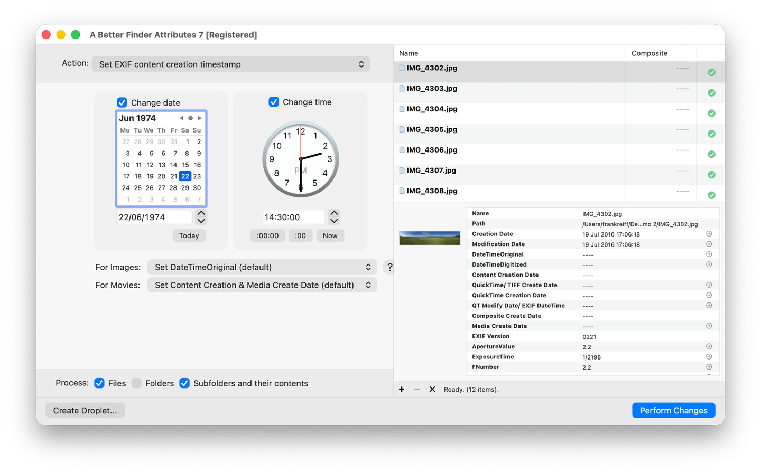Viewport: 761px width, 473px height.
Task: Click the arrow icon on ApertureValue row
Action: (709, 347)
